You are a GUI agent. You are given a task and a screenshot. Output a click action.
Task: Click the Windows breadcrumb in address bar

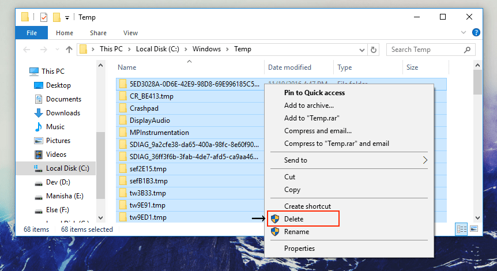pos(207,50)
